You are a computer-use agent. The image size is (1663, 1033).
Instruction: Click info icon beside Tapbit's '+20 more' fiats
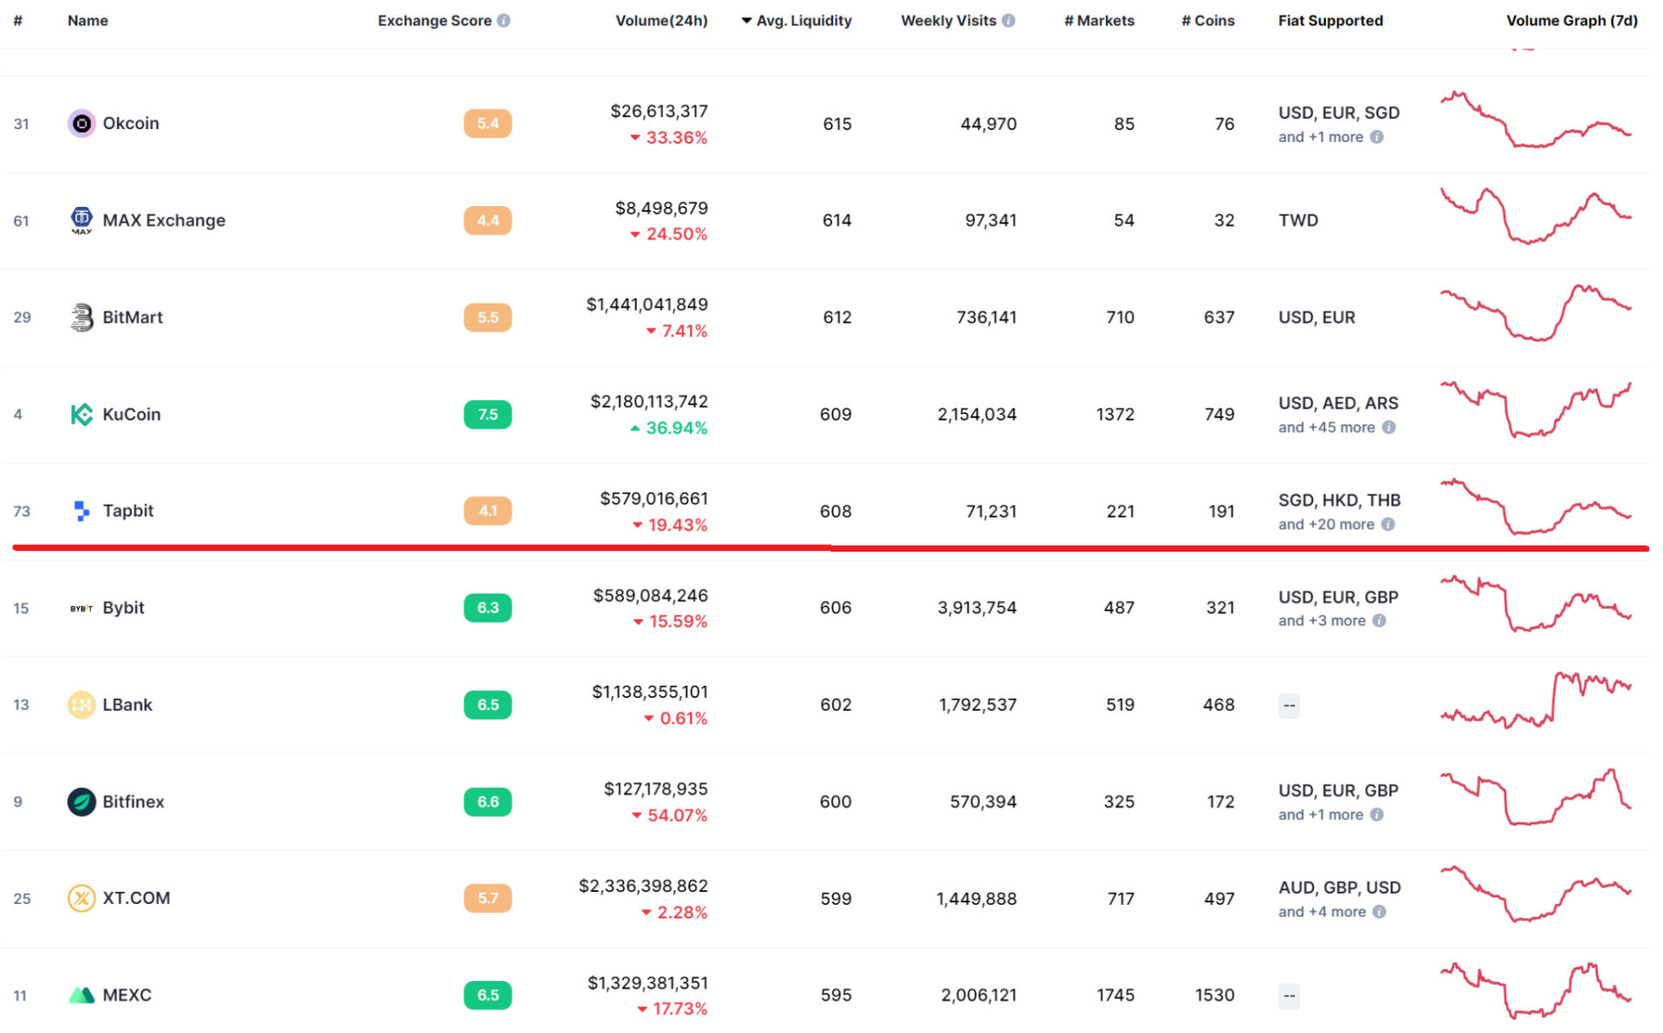(x=1390, y=524)
